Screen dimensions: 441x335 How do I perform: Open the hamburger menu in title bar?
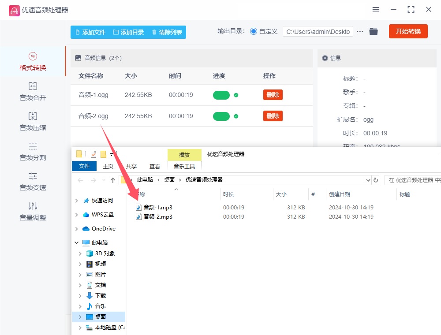(376, 10)
